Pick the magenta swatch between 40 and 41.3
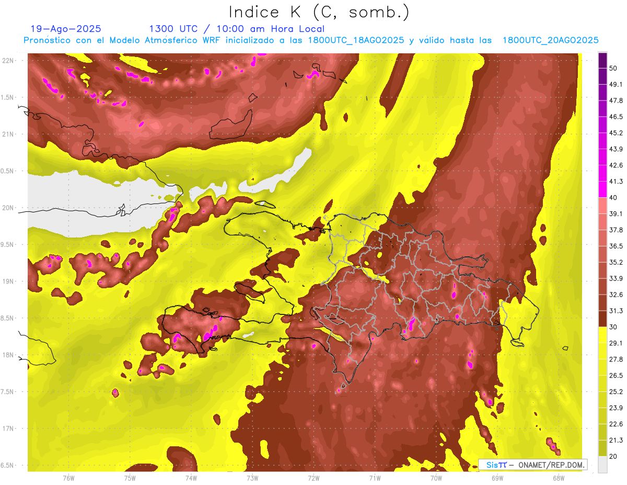This screenshot has height=485, width=627. pyautogui.click(x=602, y=189)
